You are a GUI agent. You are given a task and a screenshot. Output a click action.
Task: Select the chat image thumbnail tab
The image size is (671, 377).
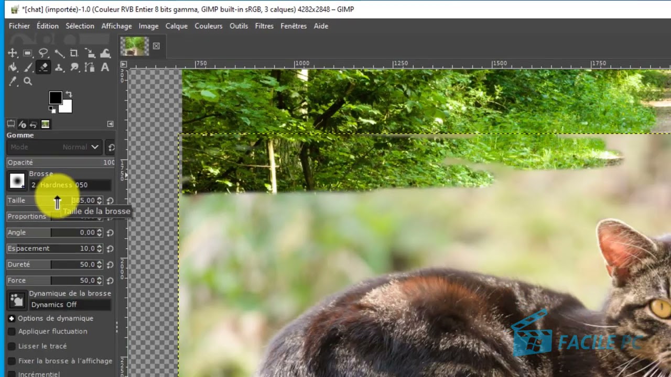pos(135,46)
